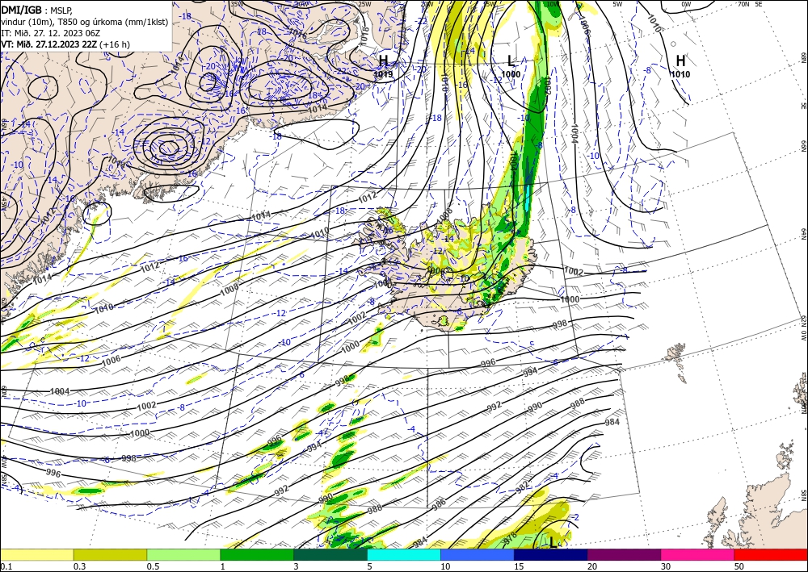Click the 'L' low-pressure marker labeled 1000
This screenshot has height=572, width=808.
pyautogui.click(x=511, y=61)
